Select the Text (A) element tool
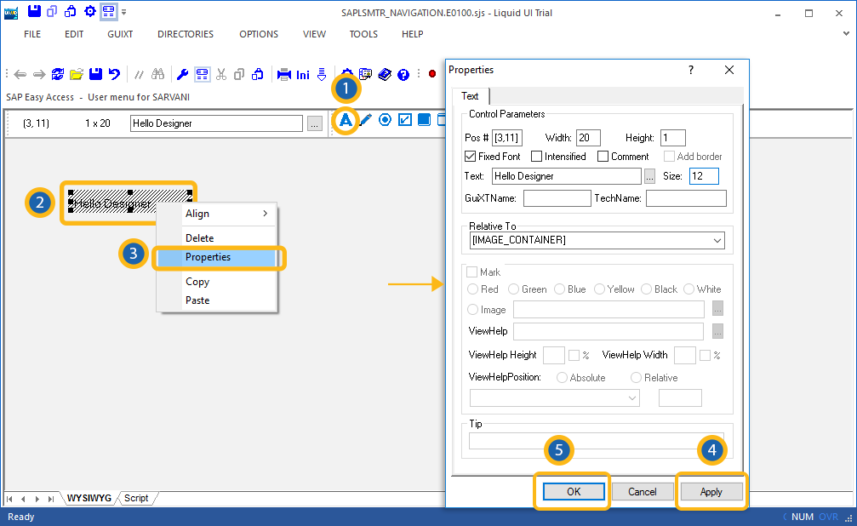The width and height of the screenshot is (857, 526). click(346, 121)
